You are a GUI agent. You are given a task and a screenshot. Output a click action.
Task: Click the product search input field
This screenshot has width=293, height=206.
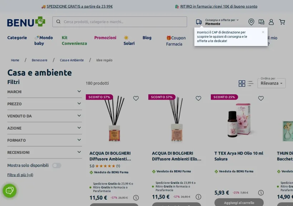tap(120, 22)
